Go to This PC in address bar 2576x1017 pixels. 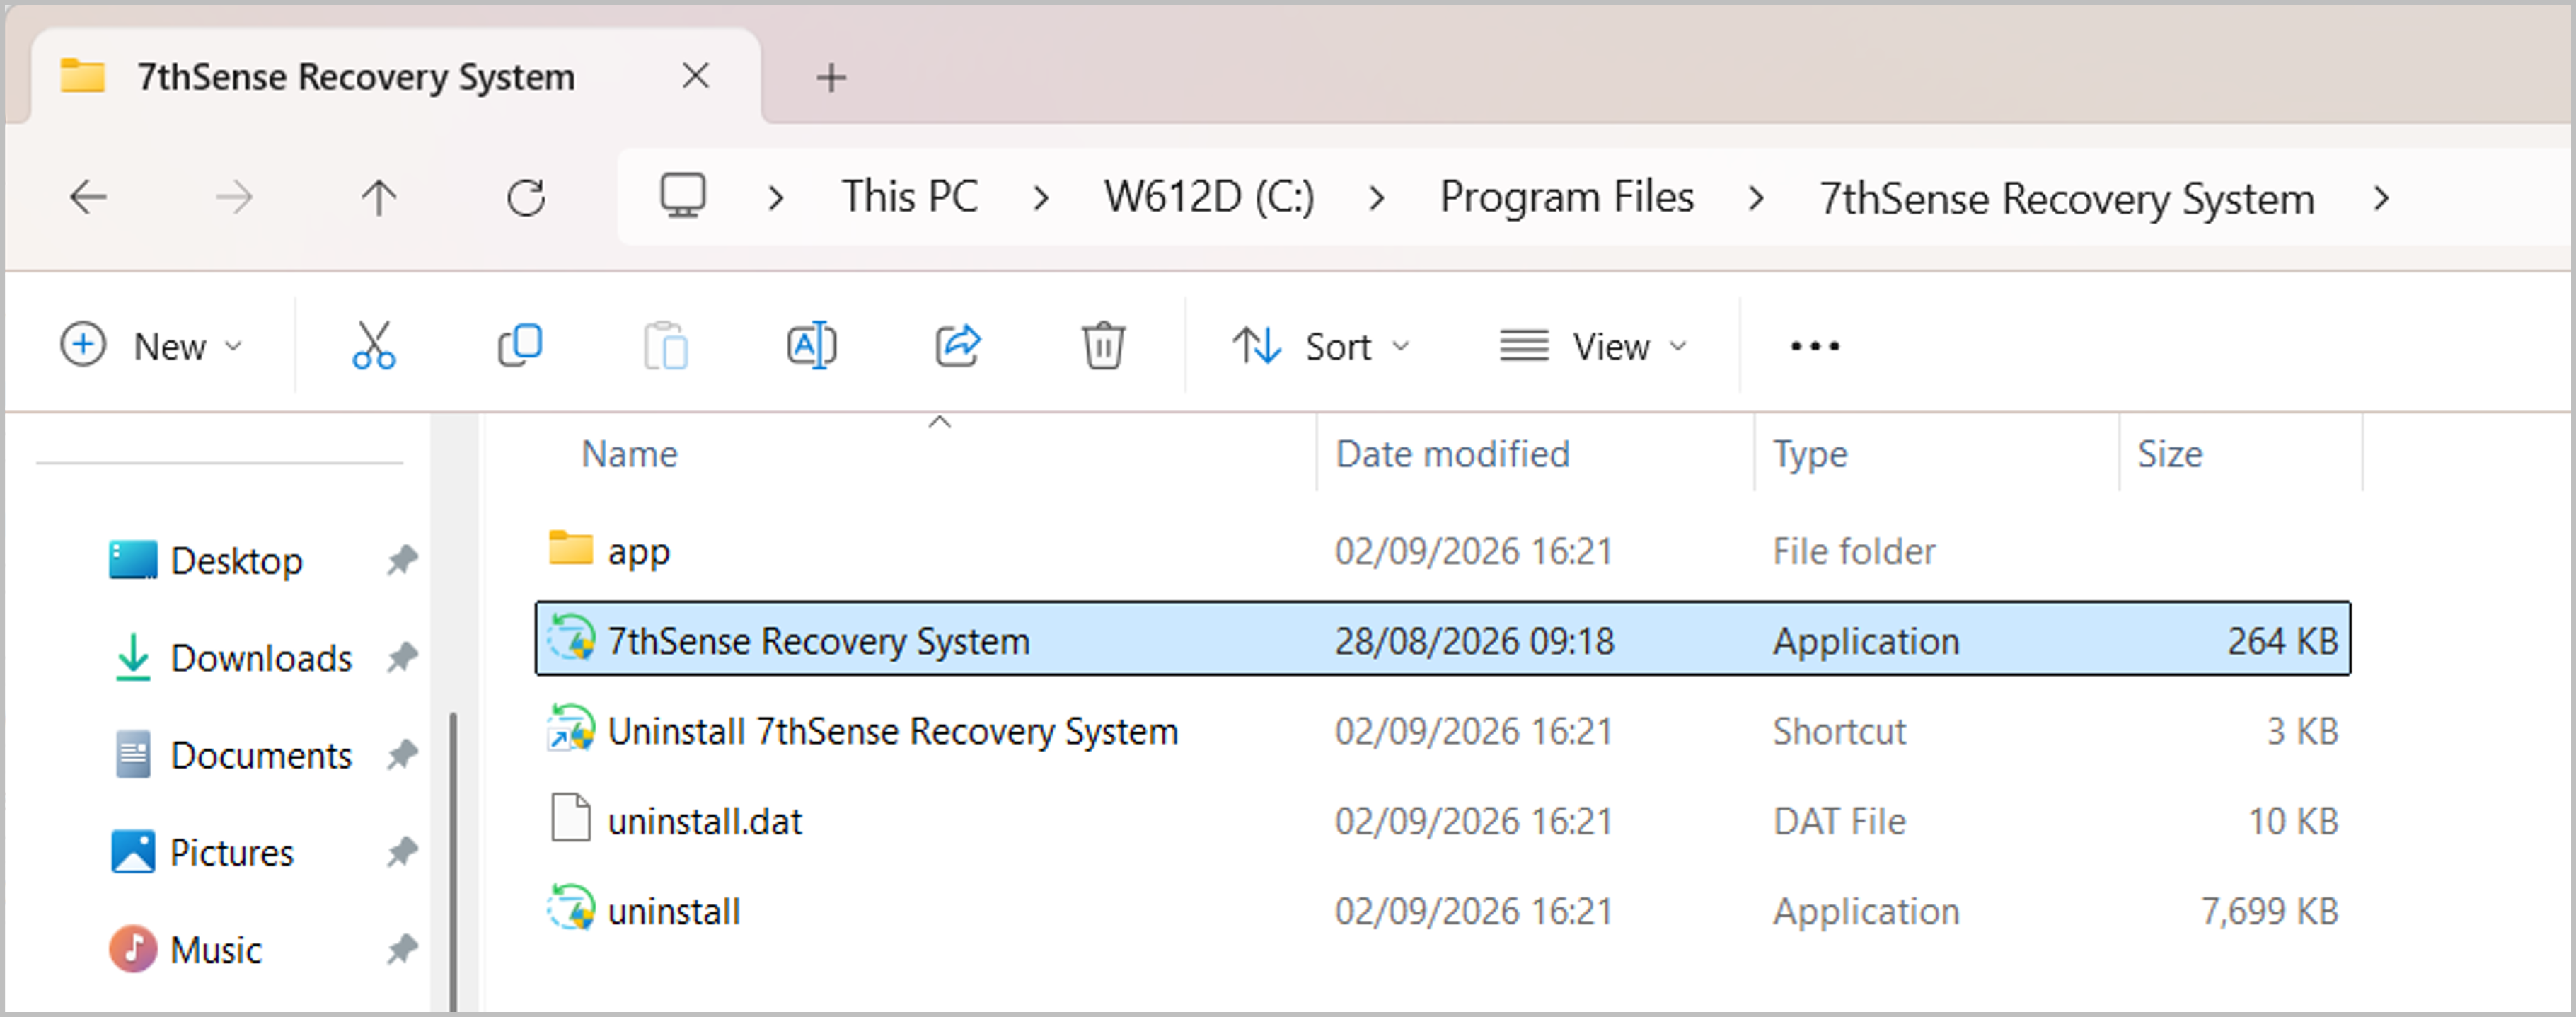click(909, 197)
